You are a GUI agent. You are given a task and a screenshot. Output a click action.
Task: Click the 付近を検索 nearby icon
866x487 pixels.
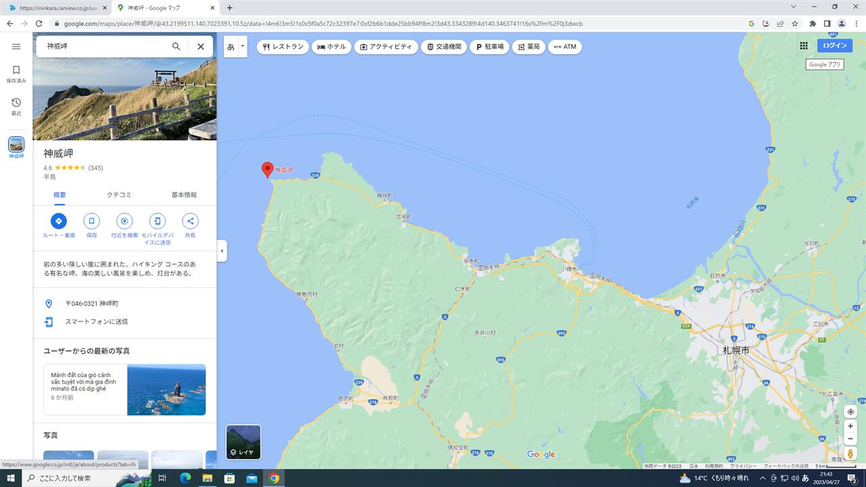tap(124, 221)
